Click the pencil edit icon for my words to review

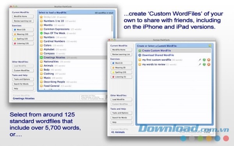200,65
